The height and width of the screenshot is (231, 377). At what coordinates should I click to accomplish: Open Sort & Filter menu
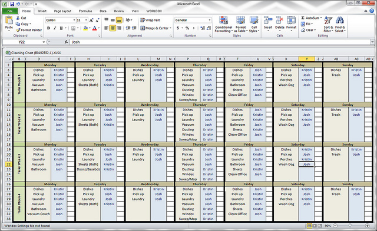click(328, 24)
